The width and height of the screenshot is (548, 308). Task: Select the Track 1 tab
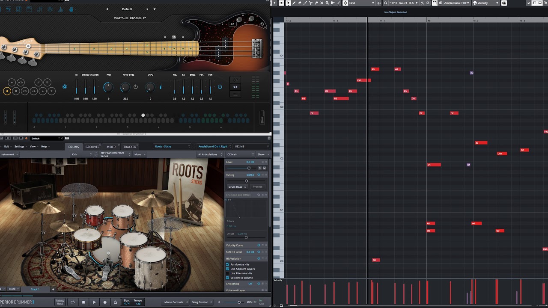click(x=35, y=289)
